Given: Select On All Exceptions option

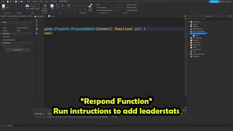Looking at the screenshot, I should (101, 8).
